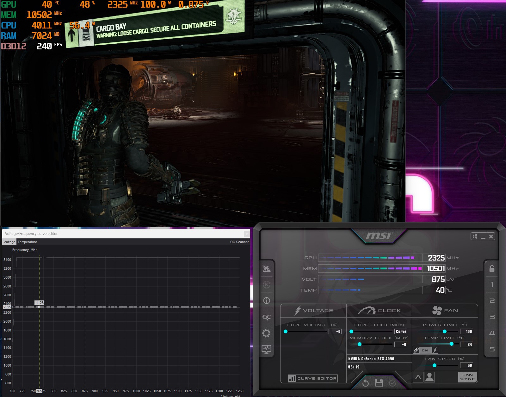Click the save profile floppy icon
This screenshot has width=506, height=397.
pos(379,383)
